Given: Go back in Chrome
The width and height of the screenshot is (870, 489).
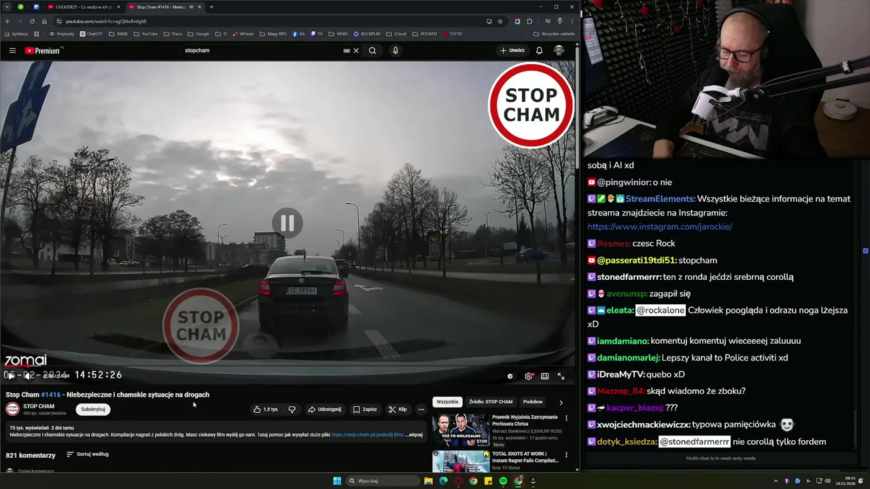Looking at the screenshot, I should [x=7, y=21].
